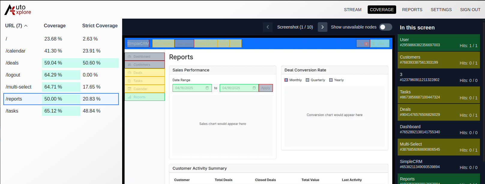
Task: Select the Yearly option
Action: click(331, 80)
